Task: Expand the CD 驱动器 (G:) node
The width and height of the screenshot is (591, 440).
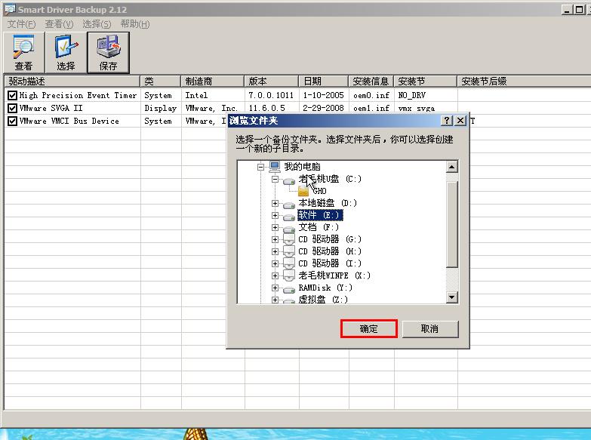Action: [x=275, y=239]
